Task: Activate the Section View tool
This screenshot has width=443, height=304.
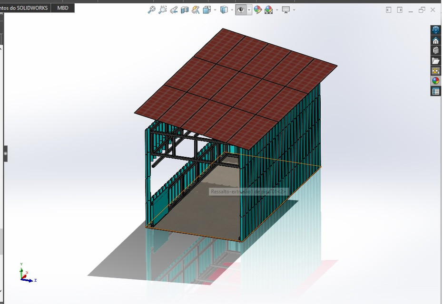Action: pyautogui.click(x=184, y=9)
